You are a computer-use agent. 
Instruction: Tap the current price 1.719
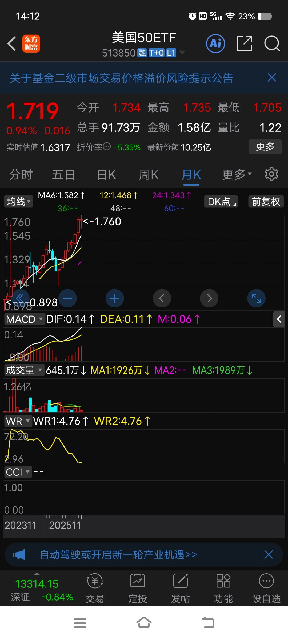coord(33,111)
